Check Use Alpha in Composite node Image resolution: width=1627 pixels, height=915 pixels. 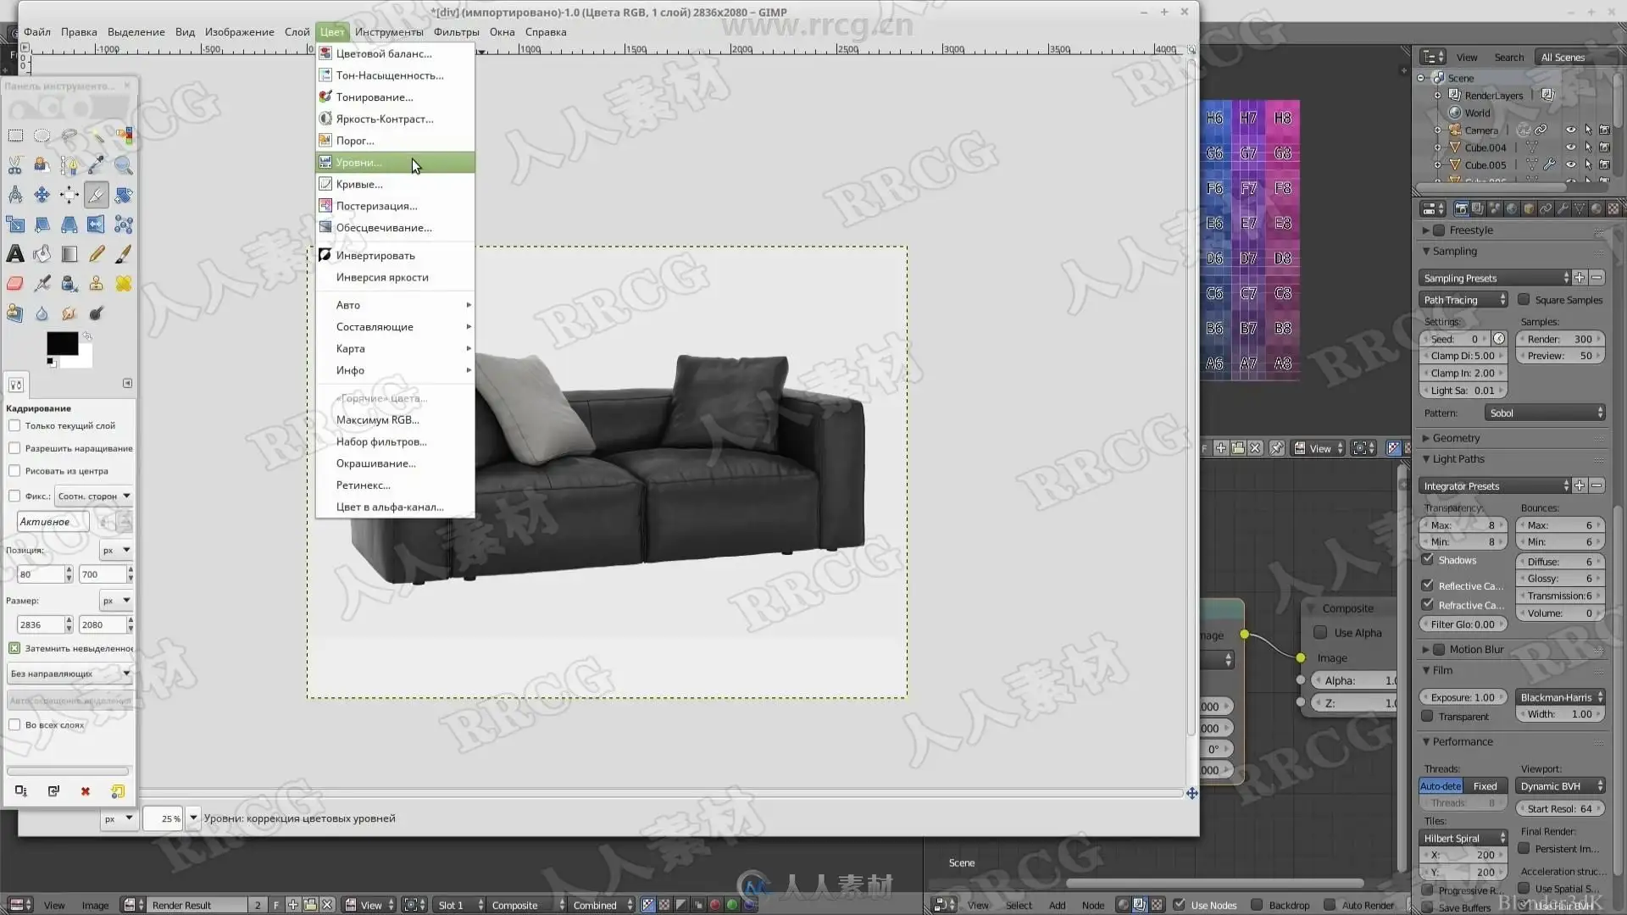point(1320,633)
